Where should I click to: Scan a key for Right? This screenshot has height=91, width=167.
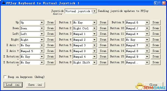(x=51, y=40)
